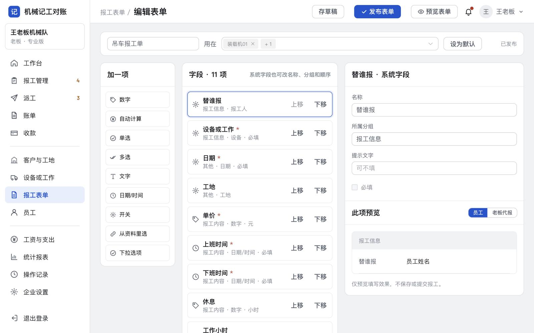Click the 存草稿 button
The width and height of the screenshot is (534, 333).
tap(328, 12)
